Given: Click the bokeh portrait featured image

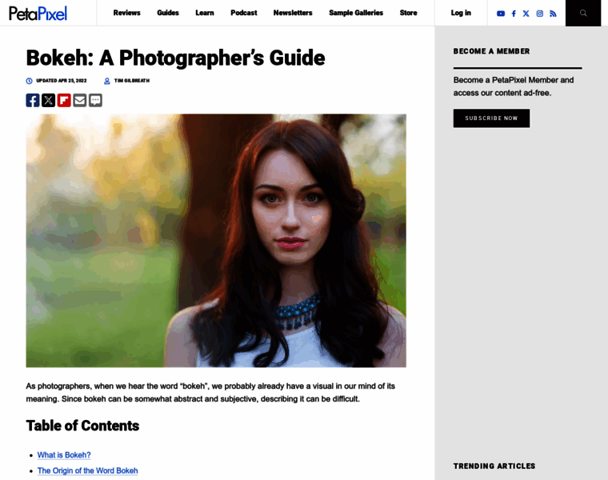Looking at the screenshot, I should point(216,240).
